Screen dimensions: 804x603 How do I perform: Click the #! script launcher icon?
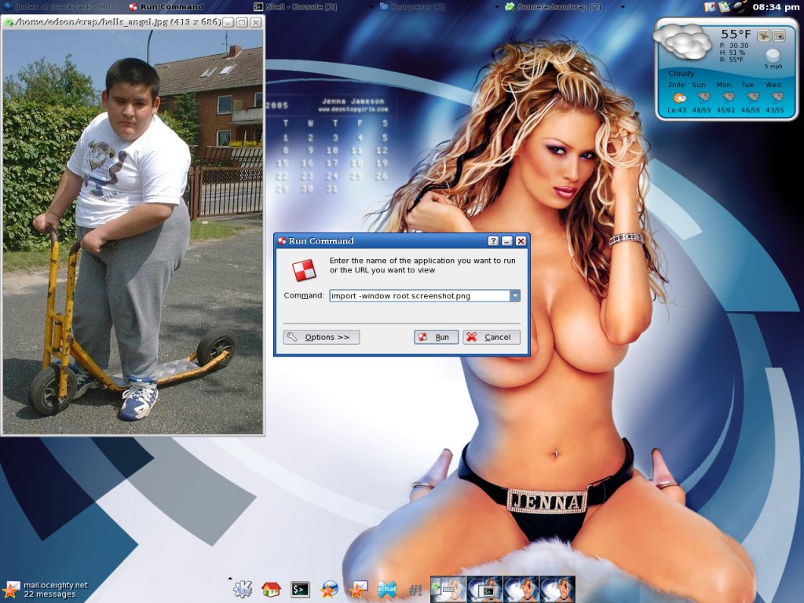tap(415, 590)
